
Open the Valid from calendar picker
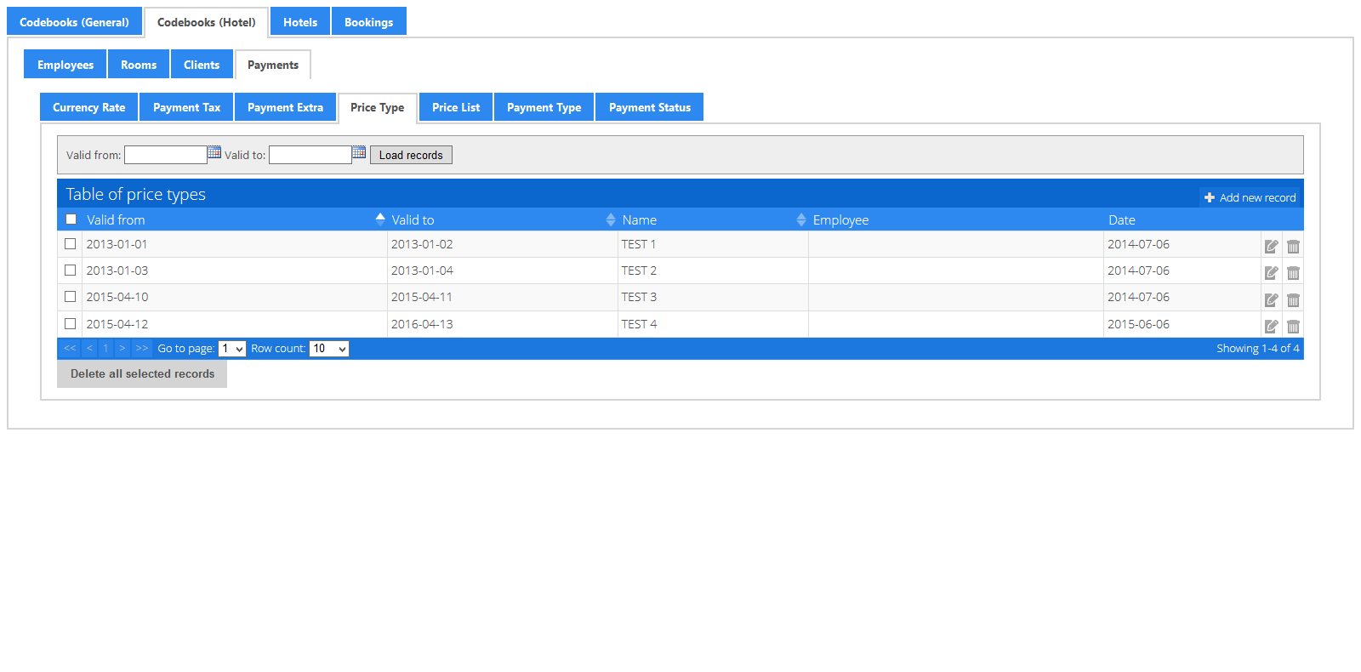click(214, 152)
